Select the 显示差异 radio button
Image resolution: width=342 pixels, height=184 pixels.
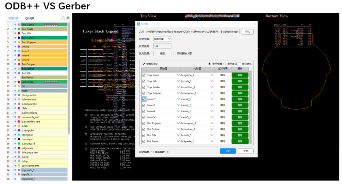225,64
